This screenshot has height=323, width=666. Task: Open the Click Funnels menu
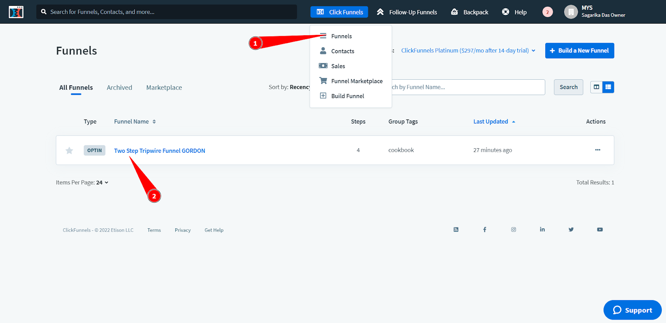point(339,12)
